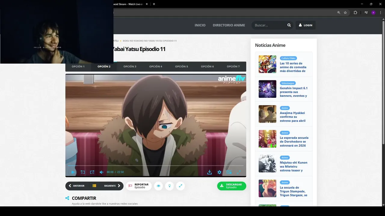Skip the video forward 10 seconds
The image size is (385, 216).
click(x=92, y=172)
